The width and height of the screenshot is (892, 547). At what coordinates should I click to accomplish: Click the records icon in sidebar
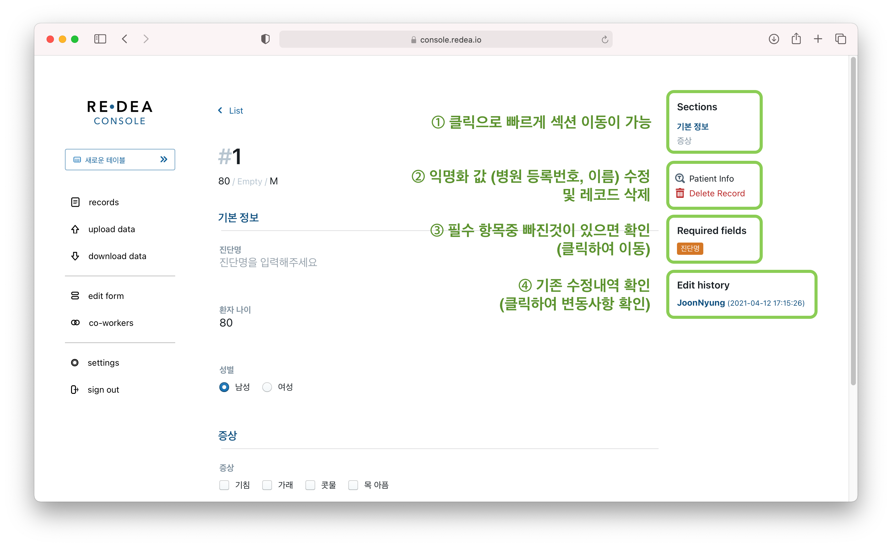(75, 202)
